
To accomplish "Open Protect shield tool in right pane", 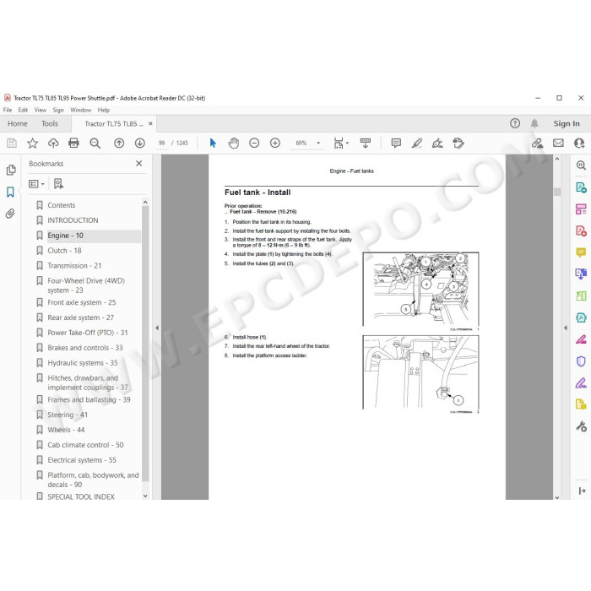I will point(581,361).
